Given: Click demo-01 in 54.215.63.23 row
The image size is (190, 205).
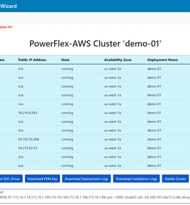Looking at the screenshot, I should (x=154, y=148).
